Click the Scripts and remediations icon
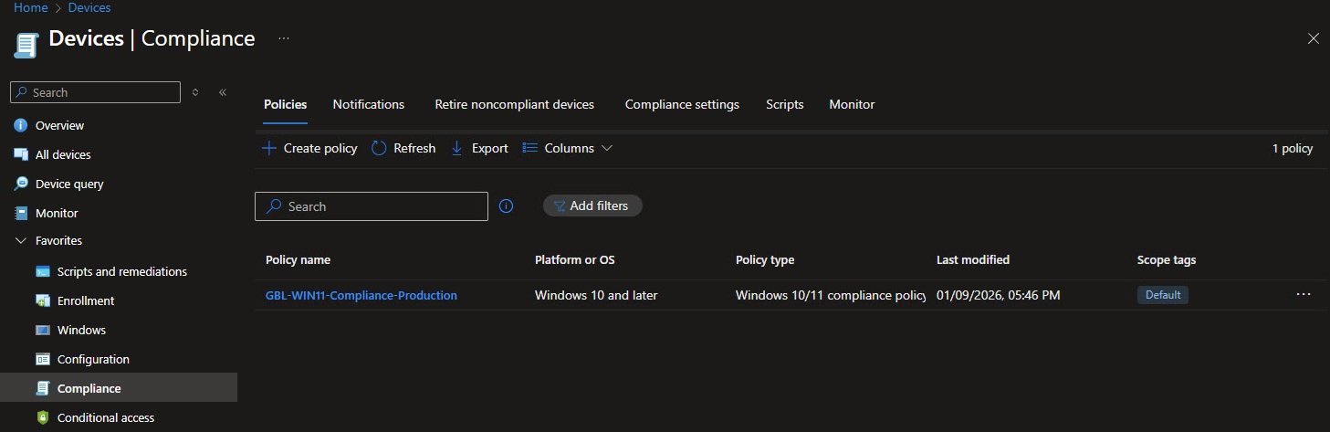The height and width of the screenshot is (432, 1330). (42, 271)
